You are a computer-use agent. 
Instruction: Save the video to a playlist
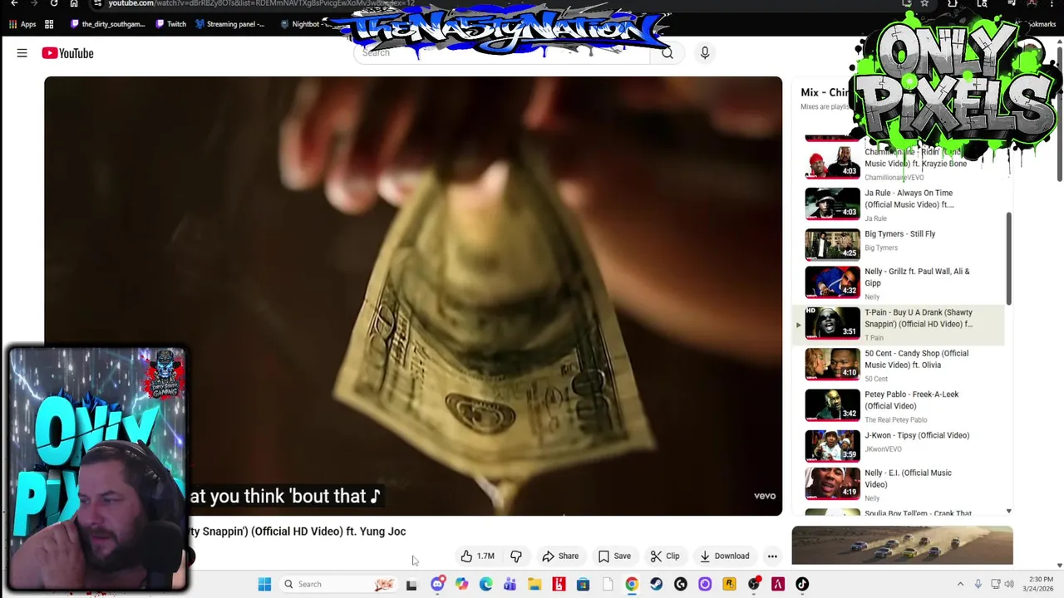pyautogui.click(x=614, y=556)
